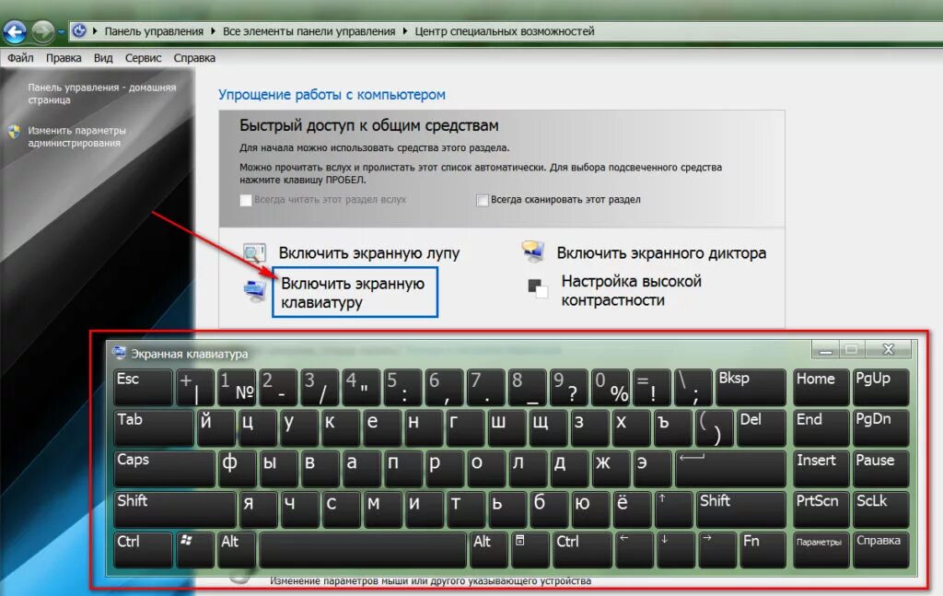Tap the PgUp key

(x=881, y=387)
